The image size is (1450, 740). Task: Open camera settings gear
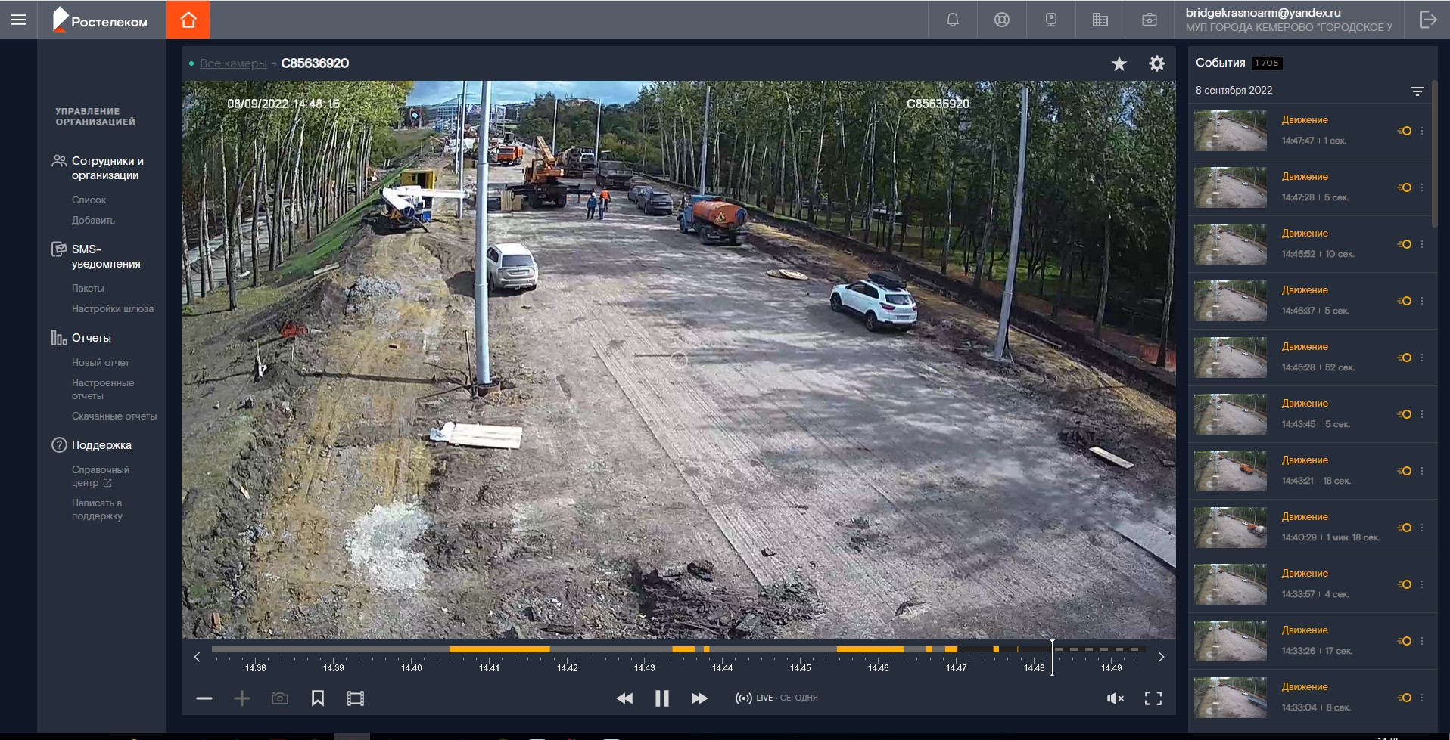pyautogui.click(x=1156, y=63)
